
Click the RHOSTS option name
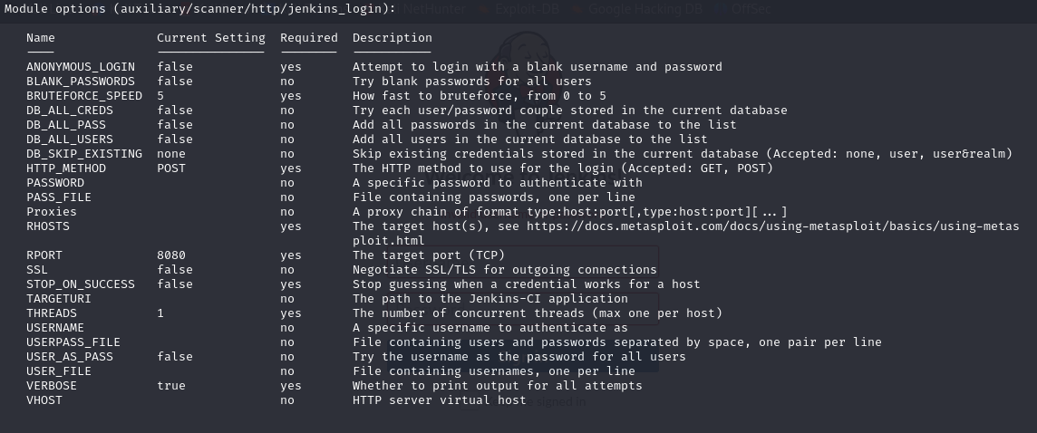coord(47,226)
